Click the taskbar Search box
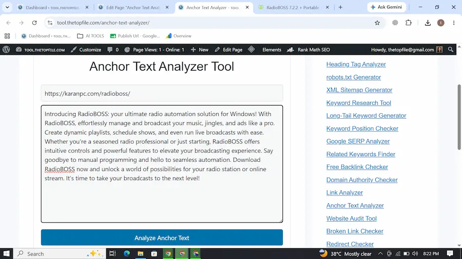This screenshot has height=259, width=462. (60, 254)
